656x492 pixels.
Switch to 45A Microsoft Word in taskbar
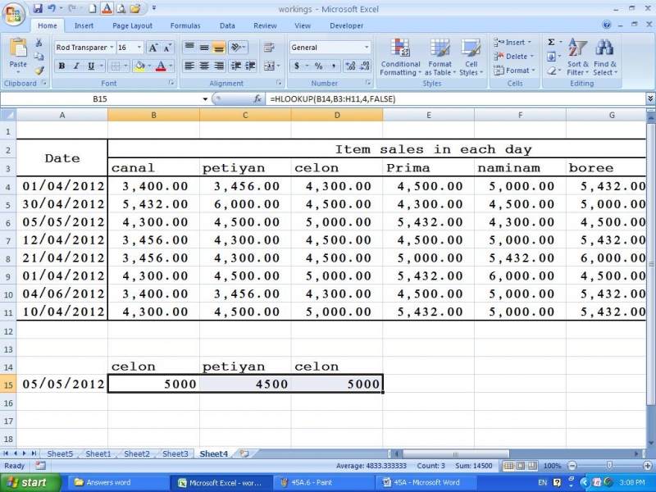(x=426, y=482)
